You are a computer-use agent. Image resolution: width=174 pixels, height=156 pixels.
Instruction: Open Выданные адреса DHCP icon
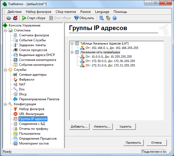pyautogui.click(x=16, y=55)
